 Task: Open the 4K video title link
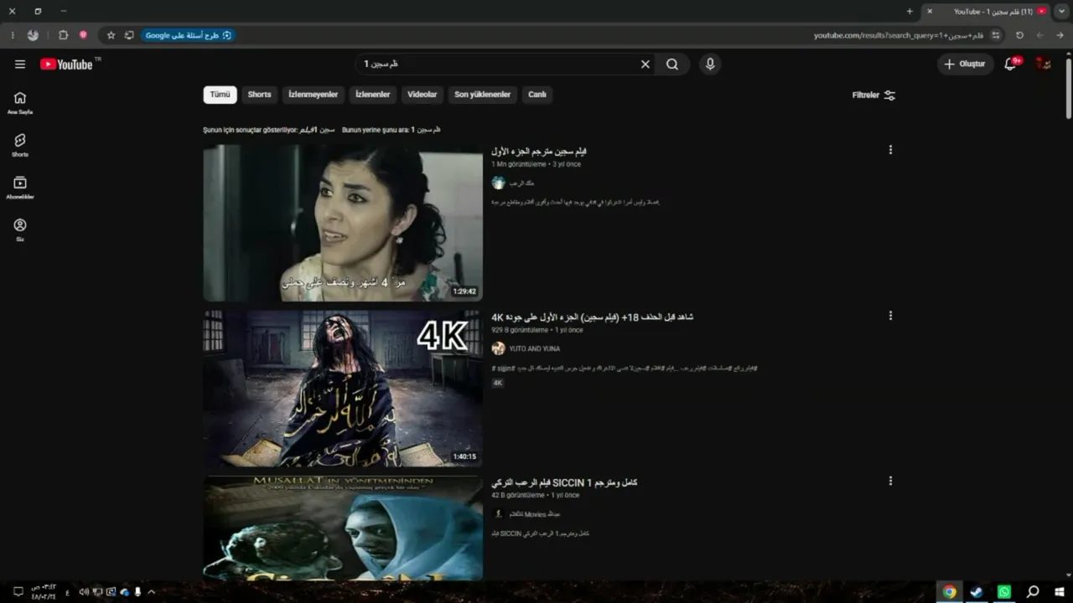click(x=592, y=317)
